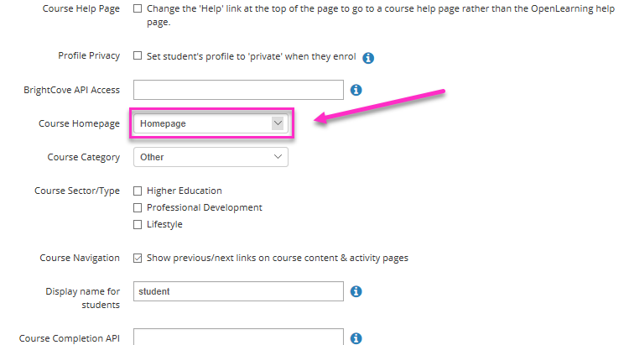Select the Professional Development checkbox
The height and width of the screenshot is (345, 624).
pos(138,208)
